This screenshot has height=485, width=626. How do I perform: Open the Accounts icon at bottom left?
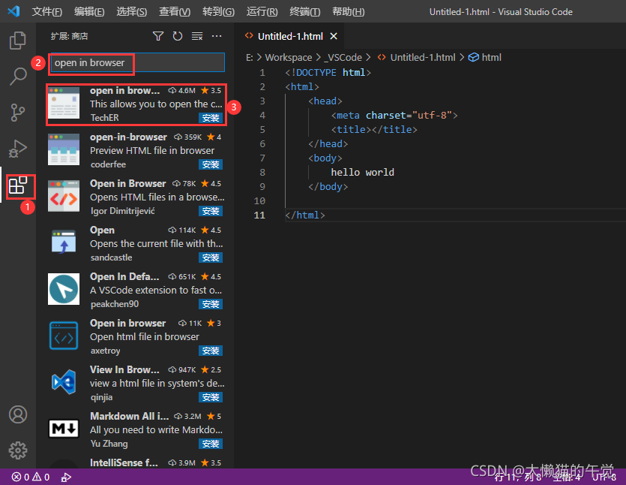click(x=17, y=414)
